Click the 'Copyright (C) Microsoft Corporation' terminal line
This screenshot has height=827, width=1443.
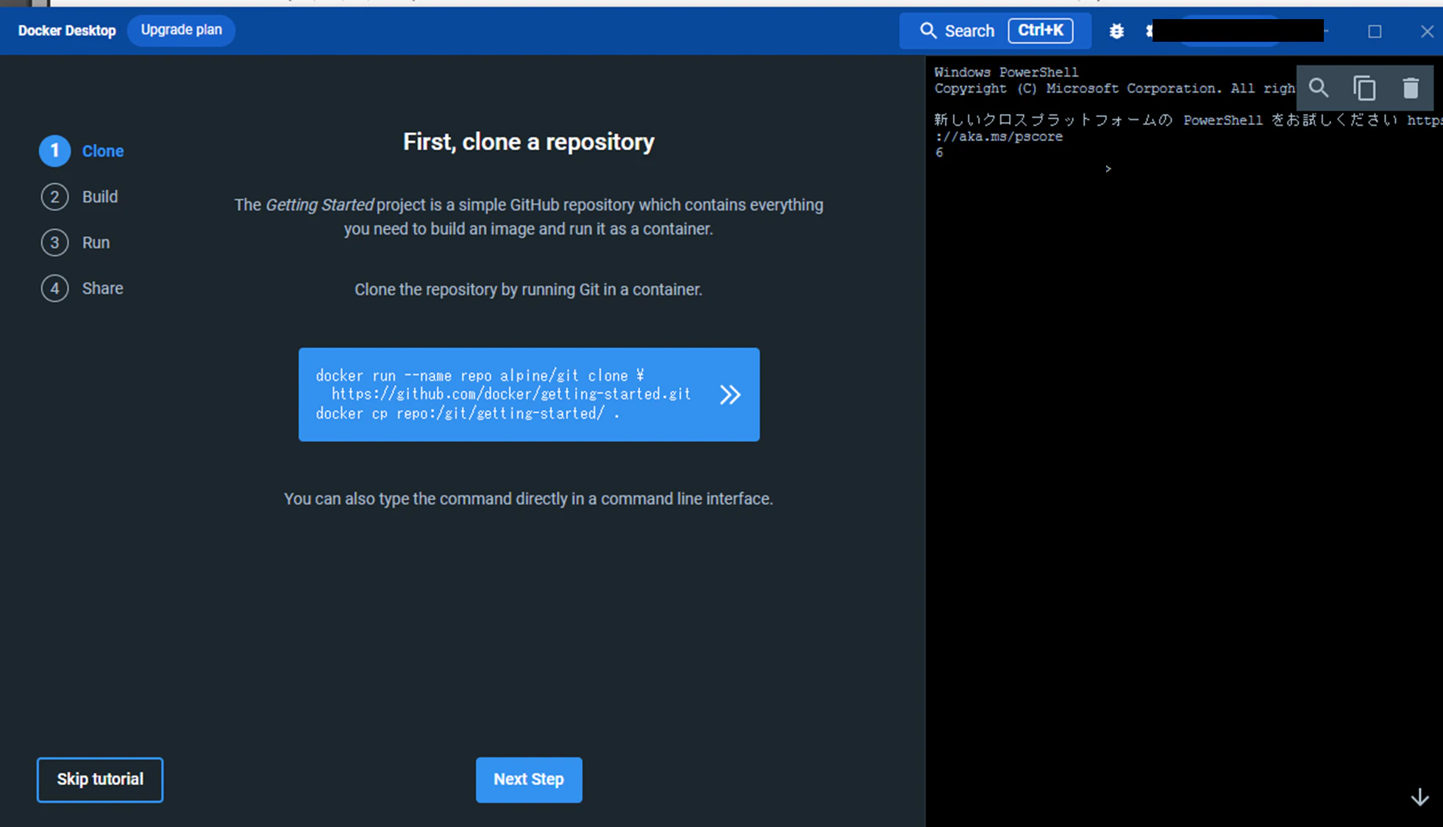pyautogui.click(x=1114, y=88)
